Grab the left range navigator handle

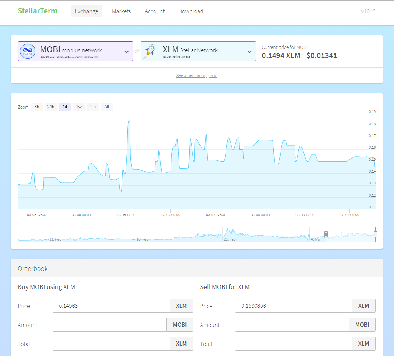click(325, 234)
